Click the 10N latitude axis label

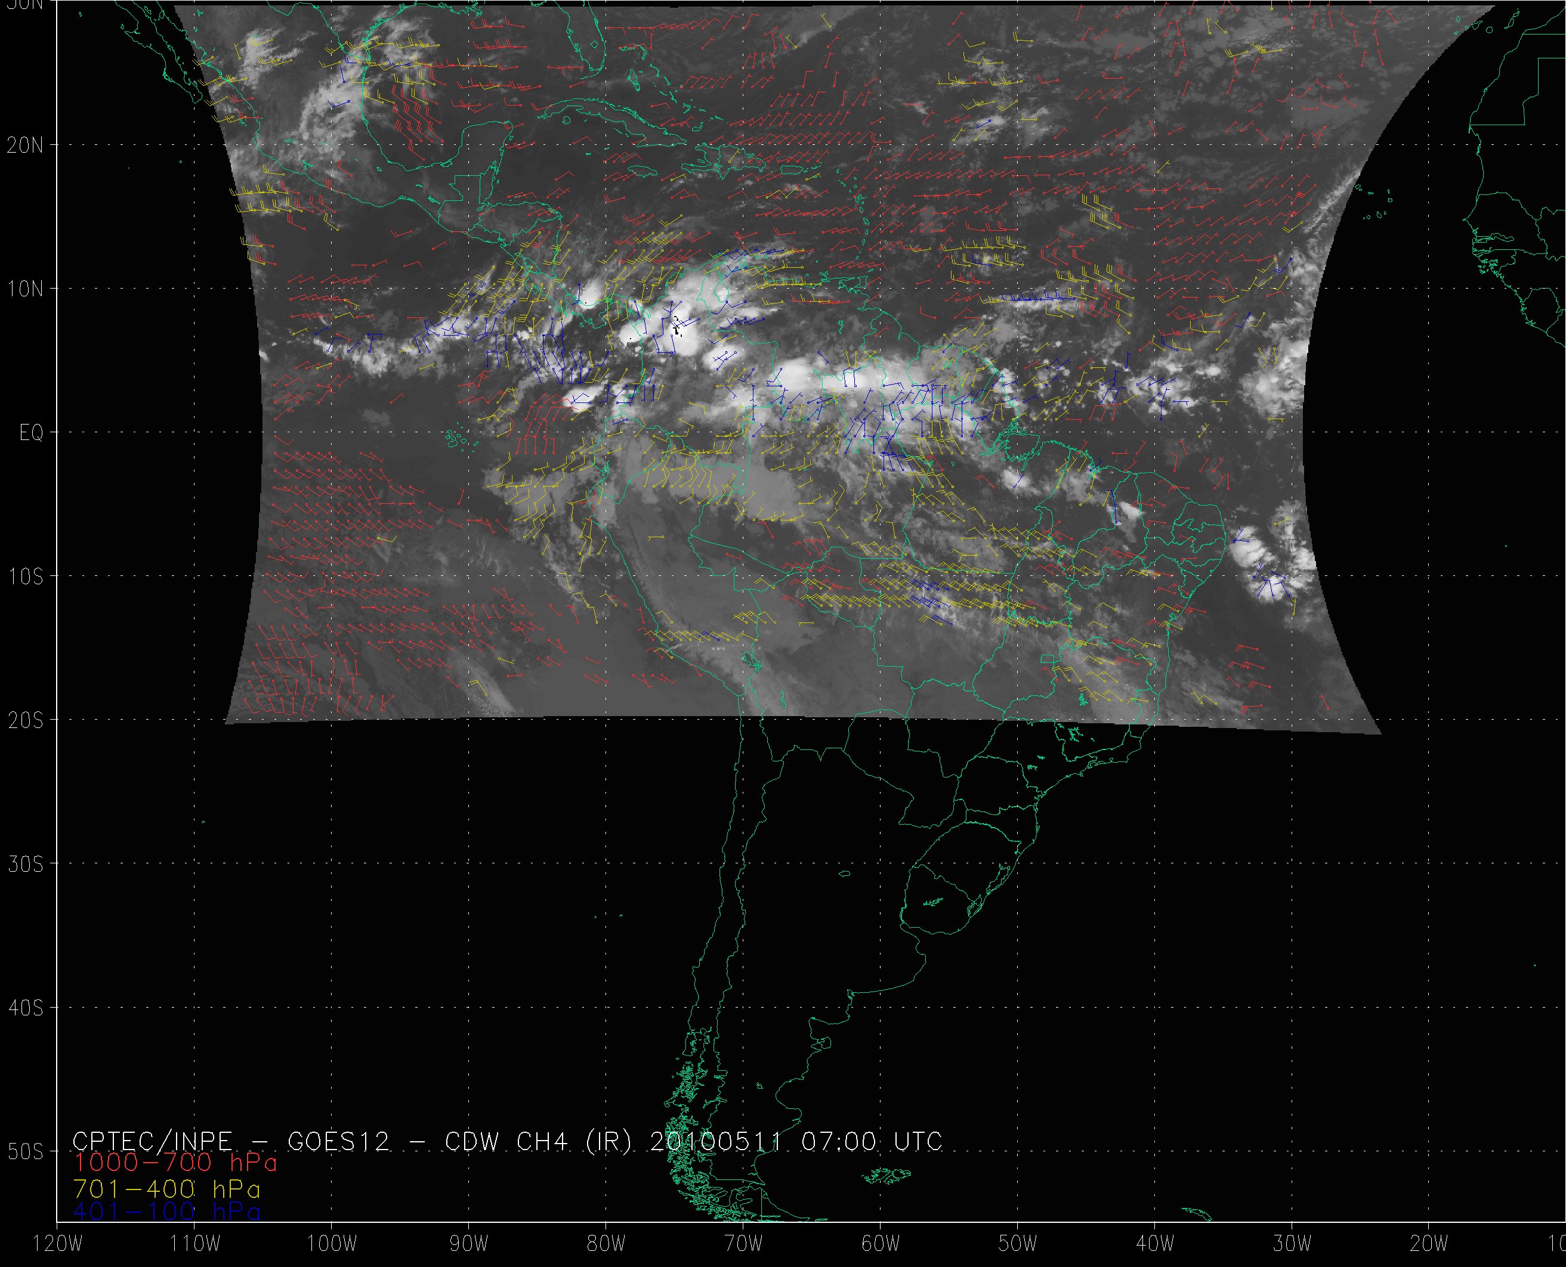(x=26, y=289)
